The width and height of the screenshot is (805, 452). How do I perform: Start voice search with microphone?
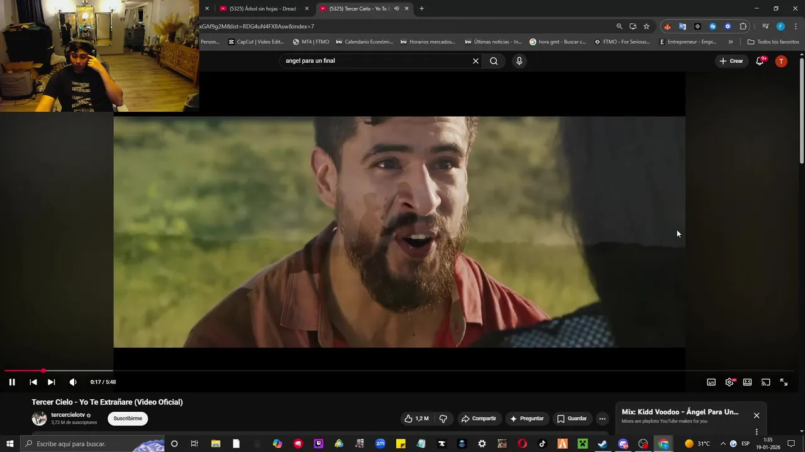[519, 61]
